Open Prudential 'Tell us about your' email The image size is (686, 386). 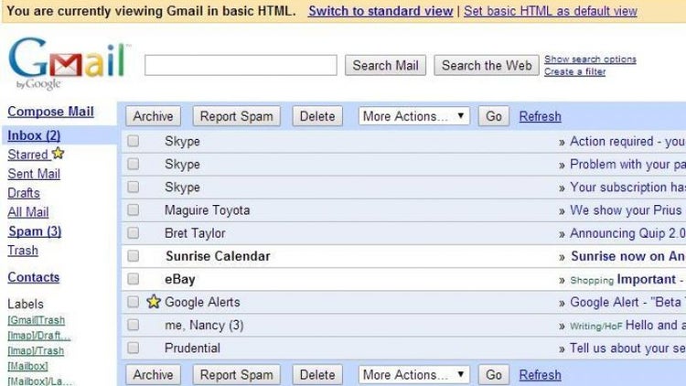627,348
